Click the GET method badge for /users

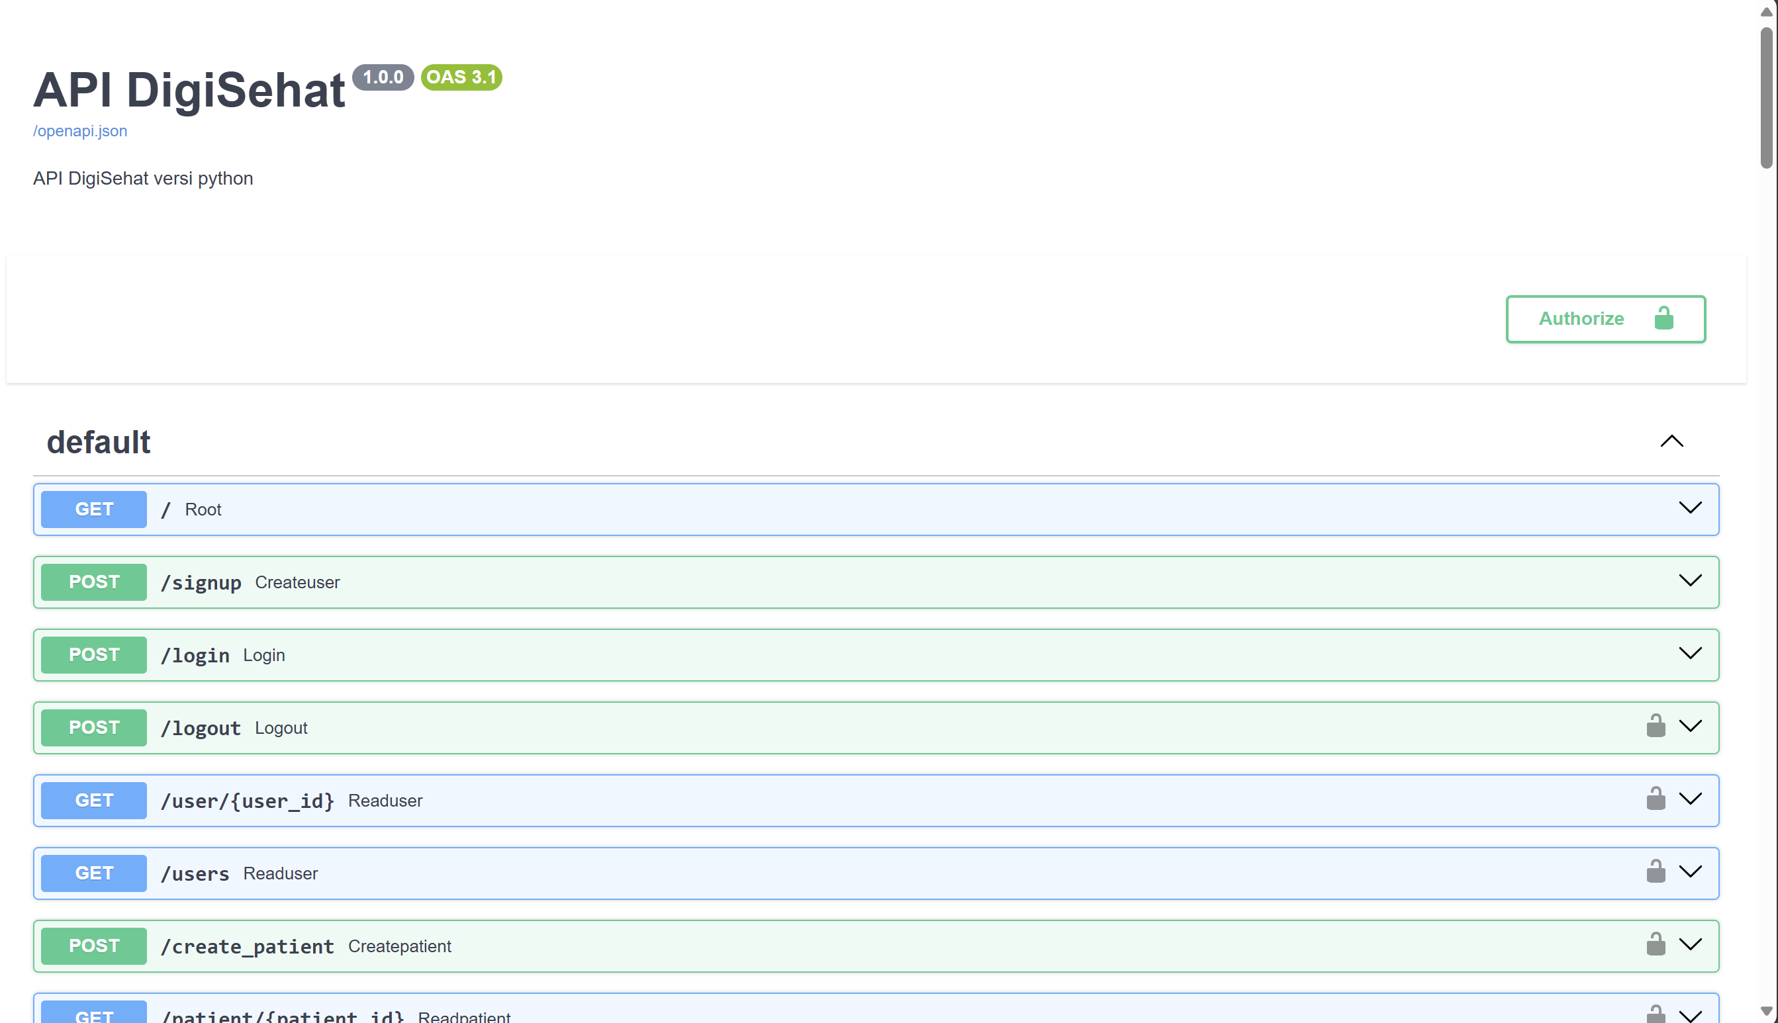click(93, 873)
